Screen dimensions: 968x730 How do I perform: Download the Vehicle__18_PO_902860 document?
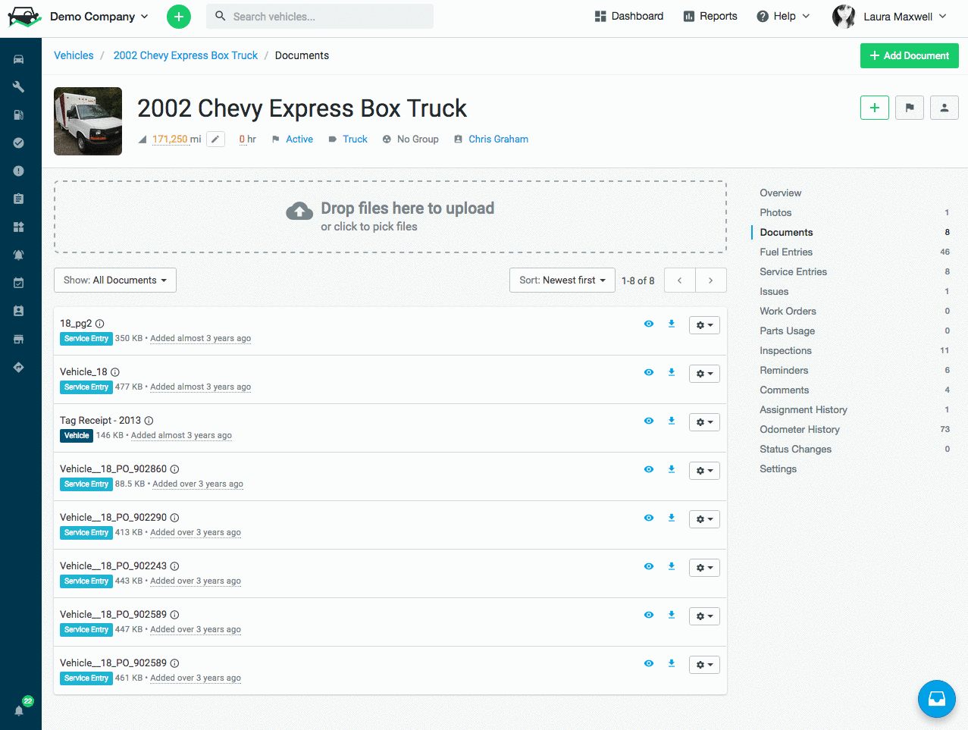pos(672,469)
